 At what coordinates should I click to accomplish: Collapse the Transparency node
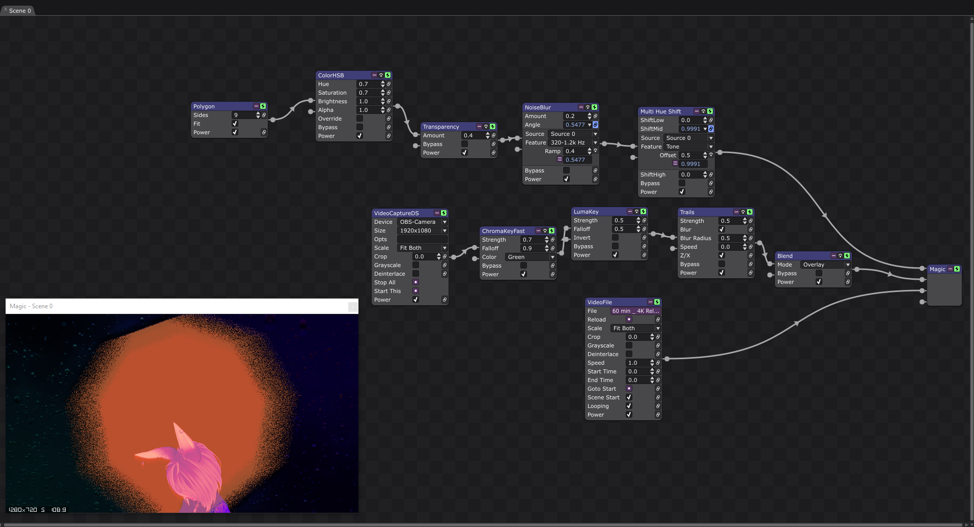pyautogui.click(x=479, y=127)
